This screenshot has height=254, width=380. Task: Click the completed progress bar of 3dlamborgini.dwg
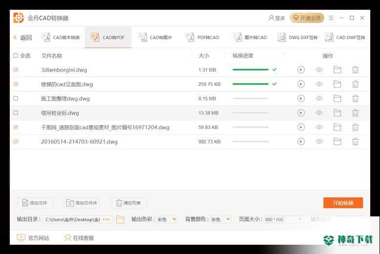251,69
